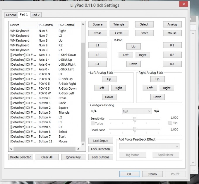Screen dimensions: 199x184
Task: Bind the R3 stick button
Action: click(172, 64)
